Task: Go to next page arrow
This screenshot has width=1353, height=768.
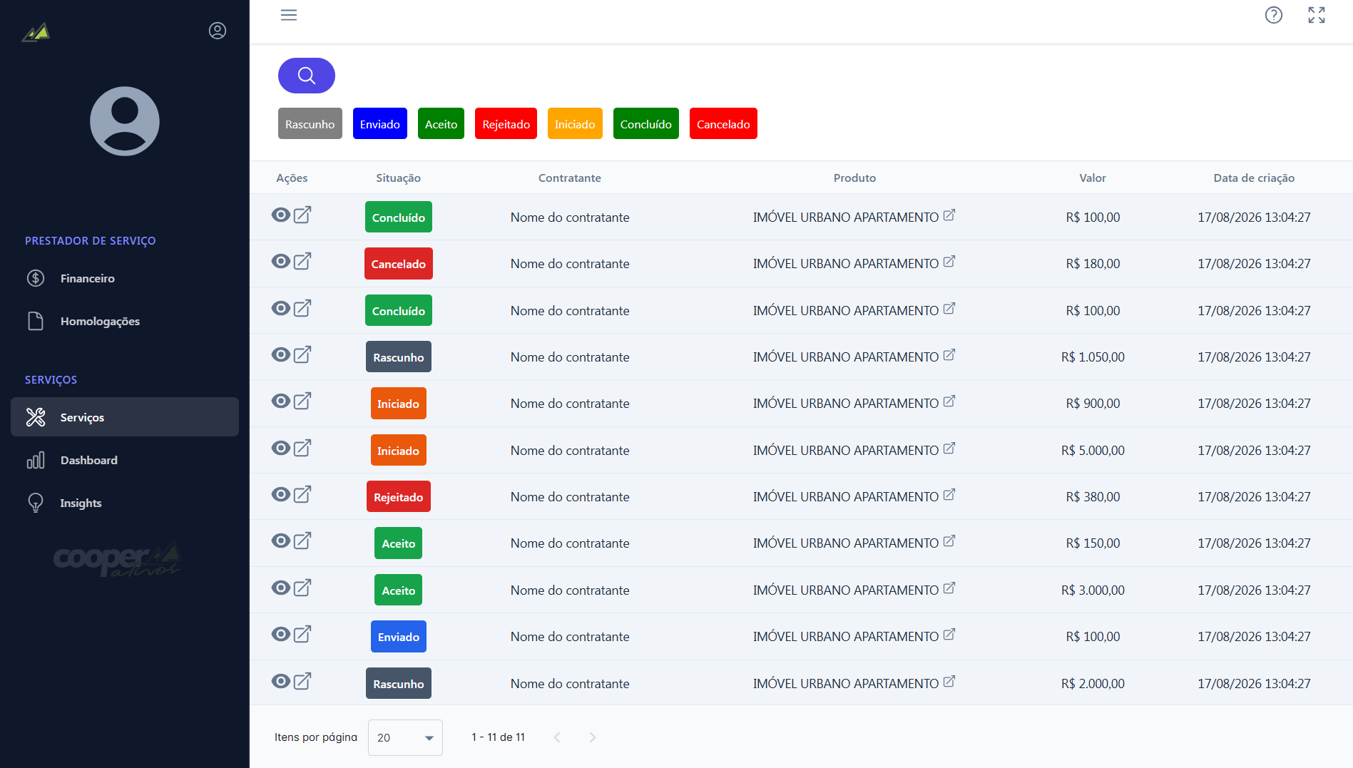Action: (x=593, y=737)
